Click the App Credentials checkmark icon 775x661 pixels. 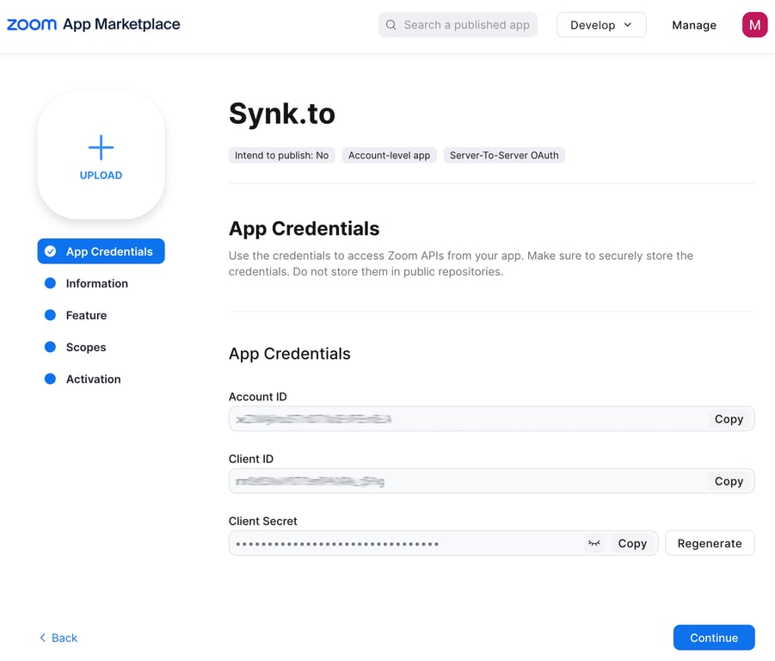pos(51,251)
